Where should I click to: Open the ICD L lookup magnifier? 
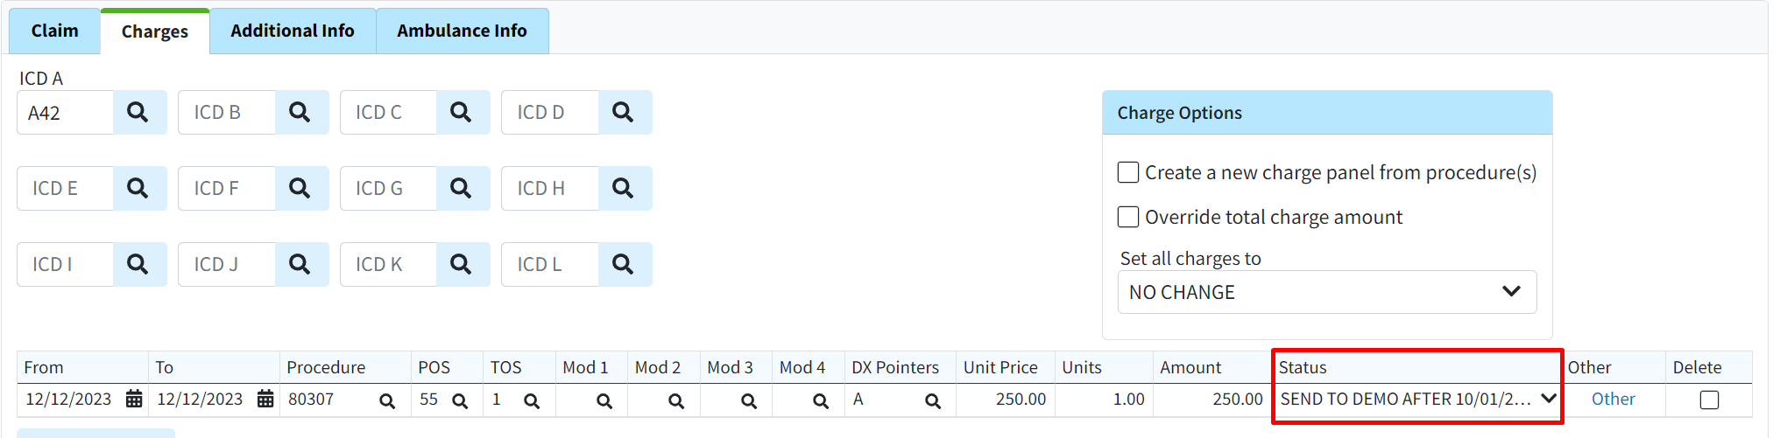623,265
